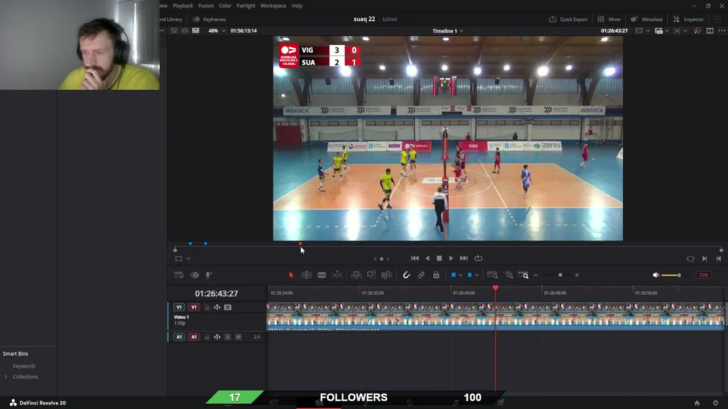
Task: Disable the Video 1 track
Action: [x=227, y=307]
